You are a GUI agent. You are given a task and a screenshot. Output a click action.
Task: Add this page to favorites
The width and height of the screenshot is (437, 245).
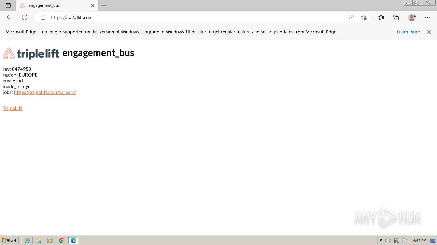coord(364,17)
